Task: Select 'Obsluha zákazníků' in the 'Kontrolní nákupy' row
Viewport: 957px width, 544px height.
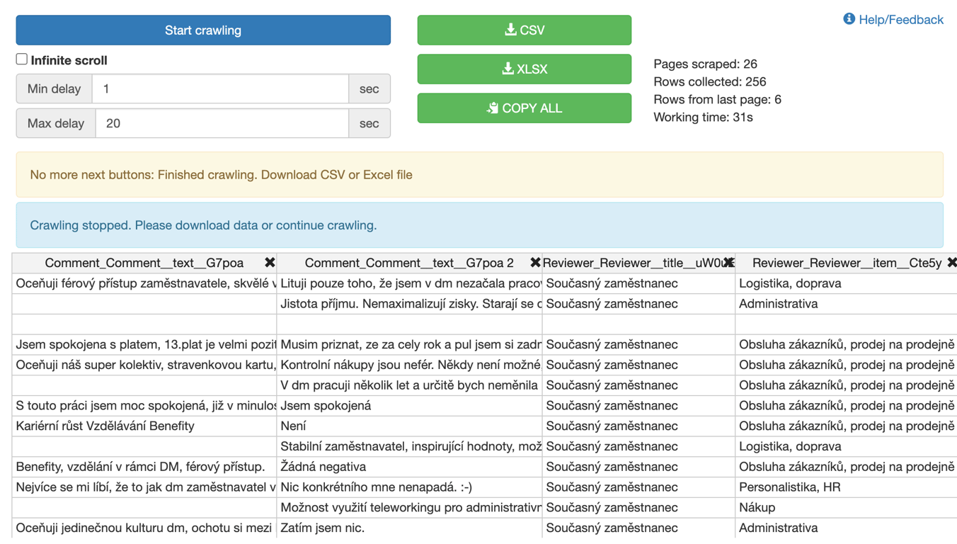Action: click(846, 365)
